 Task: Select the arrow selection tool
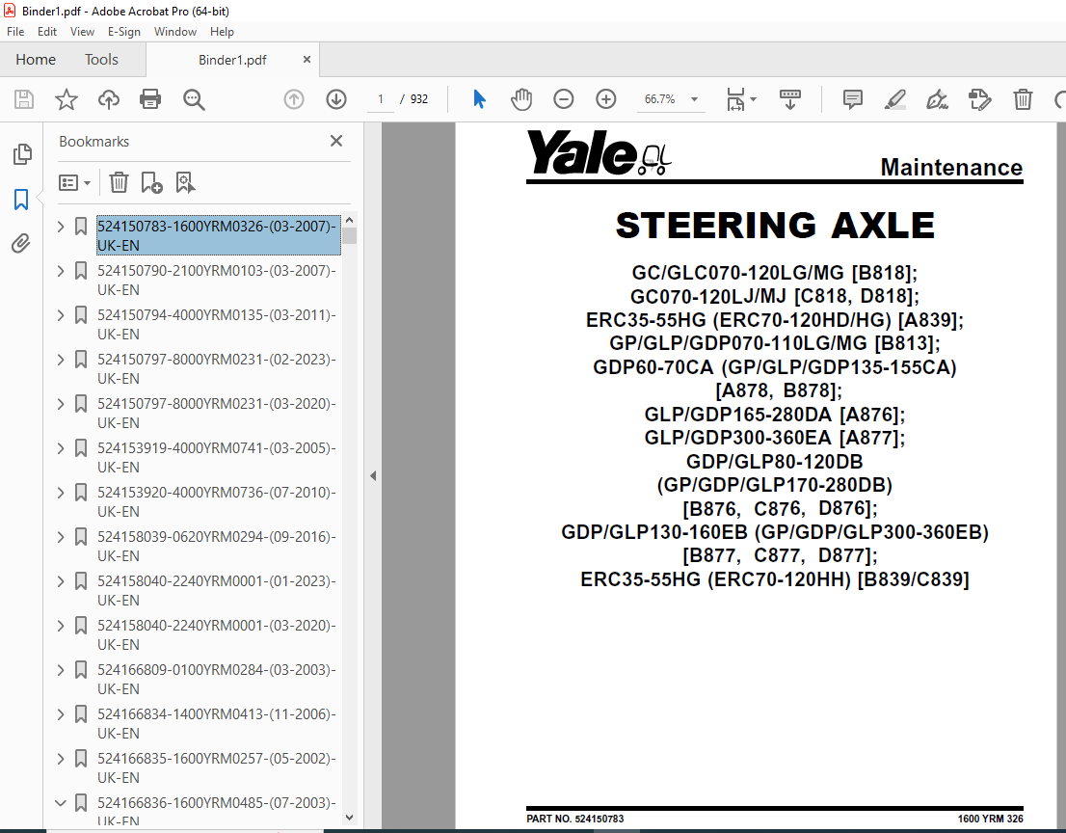tap(479, 99)
